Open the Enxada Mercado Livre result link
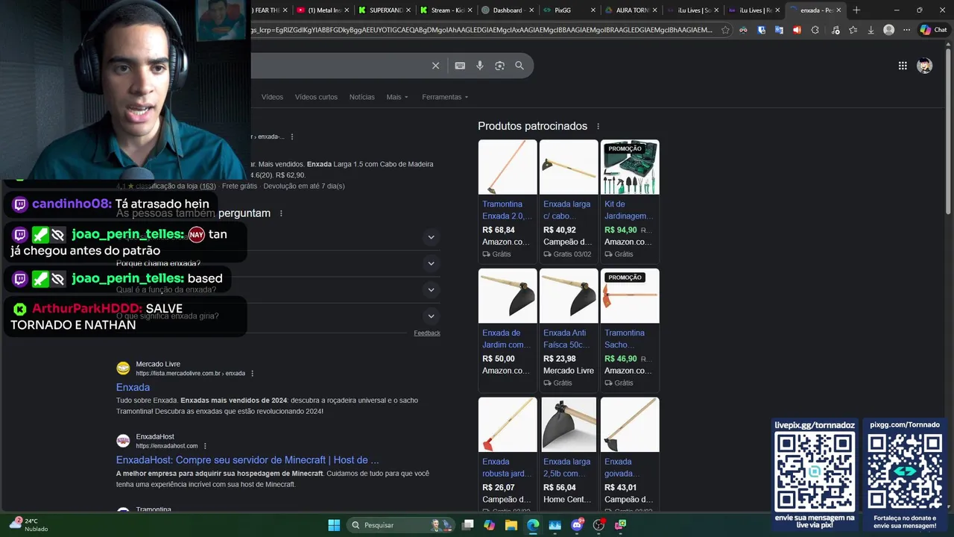This screenshot has width=954, height=537. (133, 387)
